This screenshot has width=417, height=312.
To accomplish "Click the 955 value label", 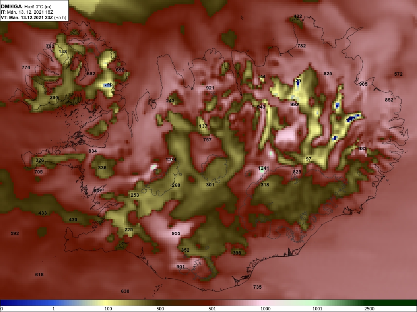I will [176, 233].
